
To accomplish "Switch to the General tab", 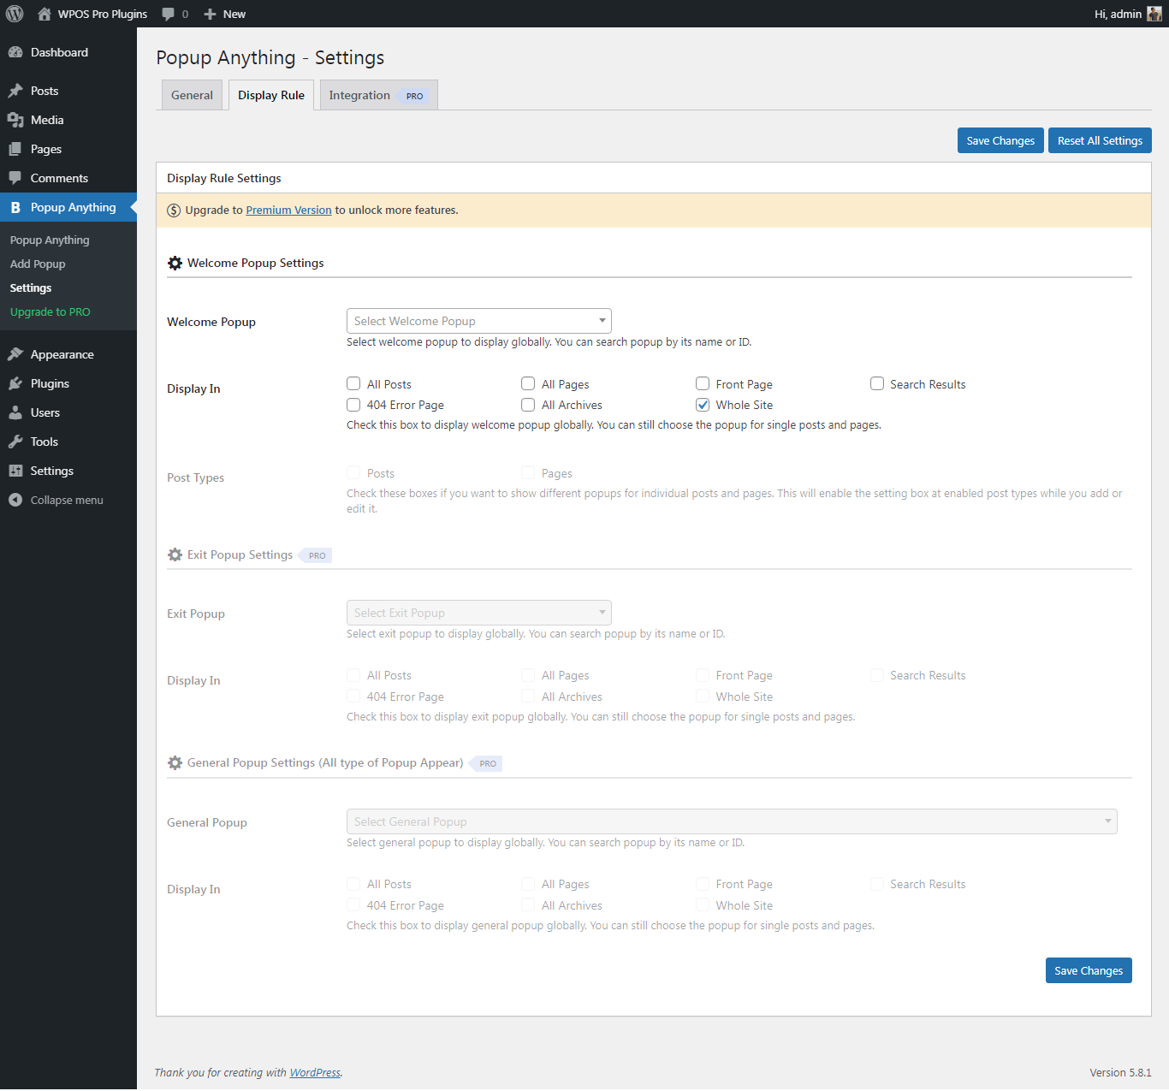I will (x=192, y=95).
